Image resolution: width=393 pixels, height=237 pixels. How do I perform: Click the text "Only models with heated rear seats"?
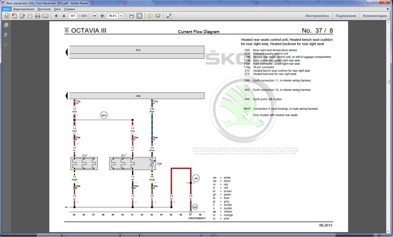[275, 115]
